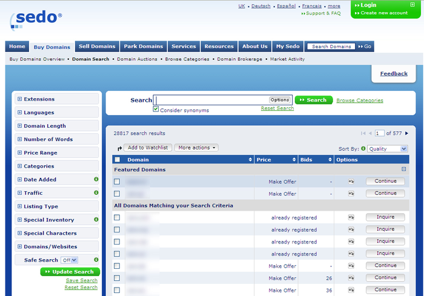This screenshot has width=424, height=296.
Task: Click watchlist icon in row with 36 bids
Action: [x=351, y=290]
